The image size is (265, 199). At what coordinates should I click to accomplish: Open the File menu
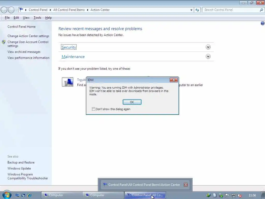pyautogui.click(x=7, y=18)
